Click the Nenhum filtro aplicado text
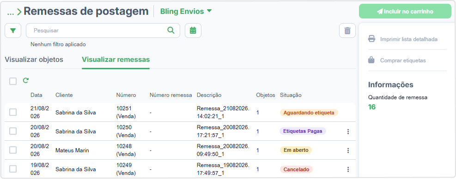Screen dimensions: 456x179 coord(58,44)
